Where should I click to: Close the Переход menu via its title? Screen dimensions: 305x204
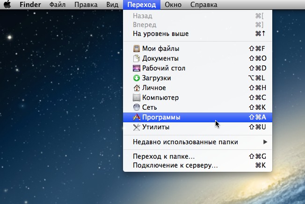(x=142, y=5)
